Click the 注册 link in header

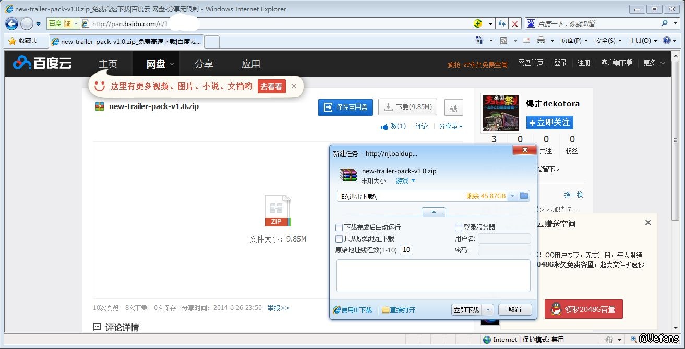tap(584, 63)
